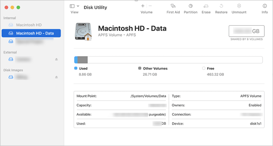
Task: Open the Info panel icon
Action: 265,6
